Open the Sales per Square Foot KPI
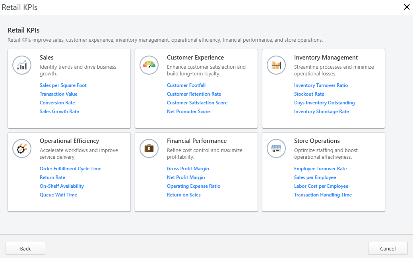Screen dimensions: 413x258 [63, 85]
